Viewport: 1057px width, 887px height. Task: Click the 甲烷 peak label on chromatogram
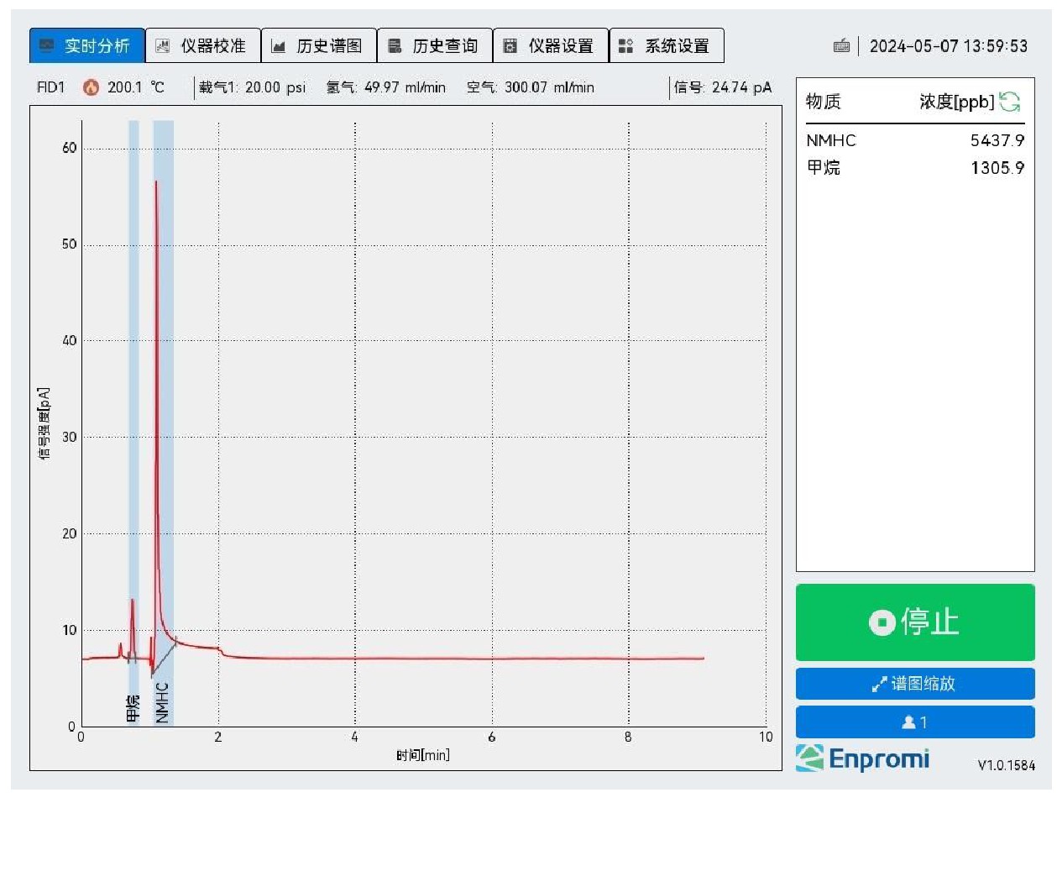pos(133,708)
